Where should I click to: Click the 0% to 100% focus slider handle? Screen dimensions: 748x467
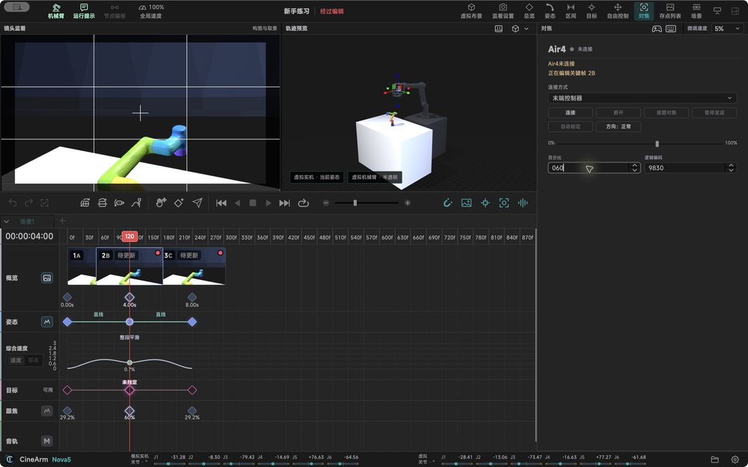pos(657,143)
